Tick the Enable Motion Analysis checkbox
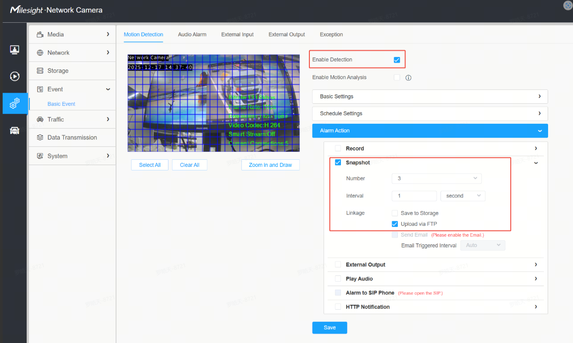 coord(397,77)
